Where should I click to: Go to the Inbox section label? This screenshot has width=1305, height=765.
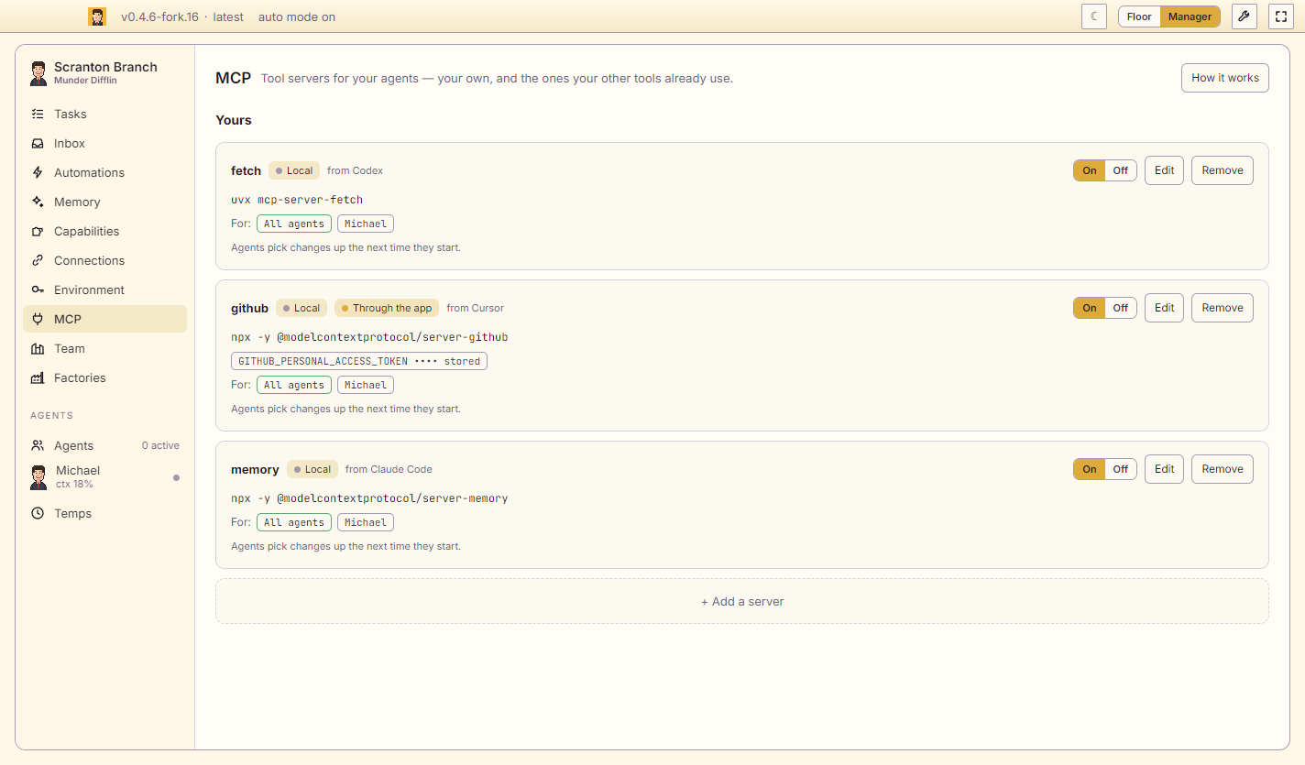pos(70,144)
